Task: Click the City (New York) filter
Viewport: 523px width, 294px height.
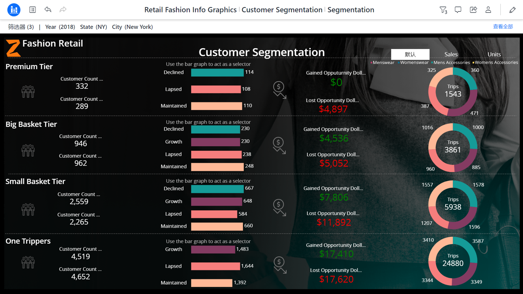Action: click(132, 27)
